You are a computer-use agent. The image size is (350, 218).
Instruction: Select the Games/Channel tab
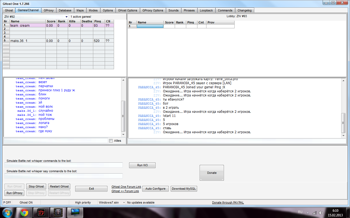[x=28, y=10]
